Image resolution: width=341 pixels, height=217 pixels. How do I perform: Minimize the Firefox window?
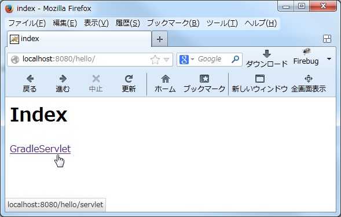286,6
